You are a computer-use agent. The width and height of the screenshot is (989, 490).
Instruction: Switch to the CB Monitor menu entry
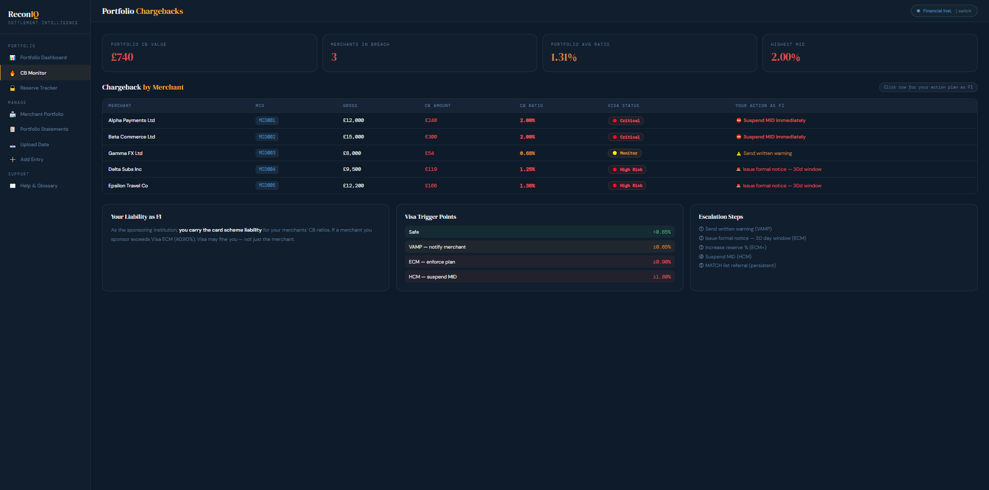coord(32,73)
